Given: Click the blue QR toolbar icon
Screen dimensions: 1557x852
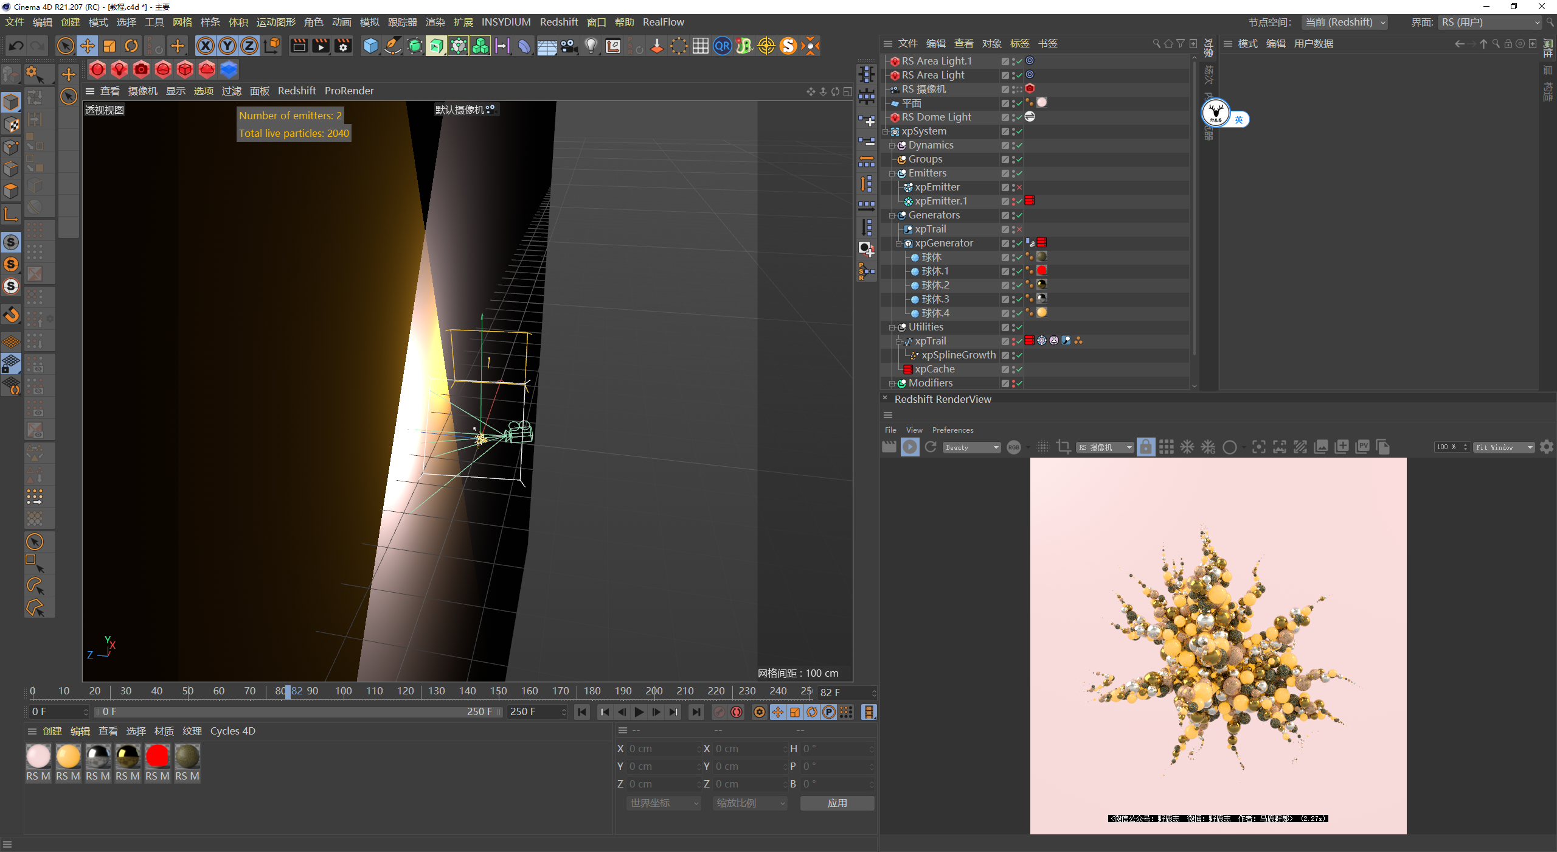Looking at the screenshot, I should [x=723, y=46].
